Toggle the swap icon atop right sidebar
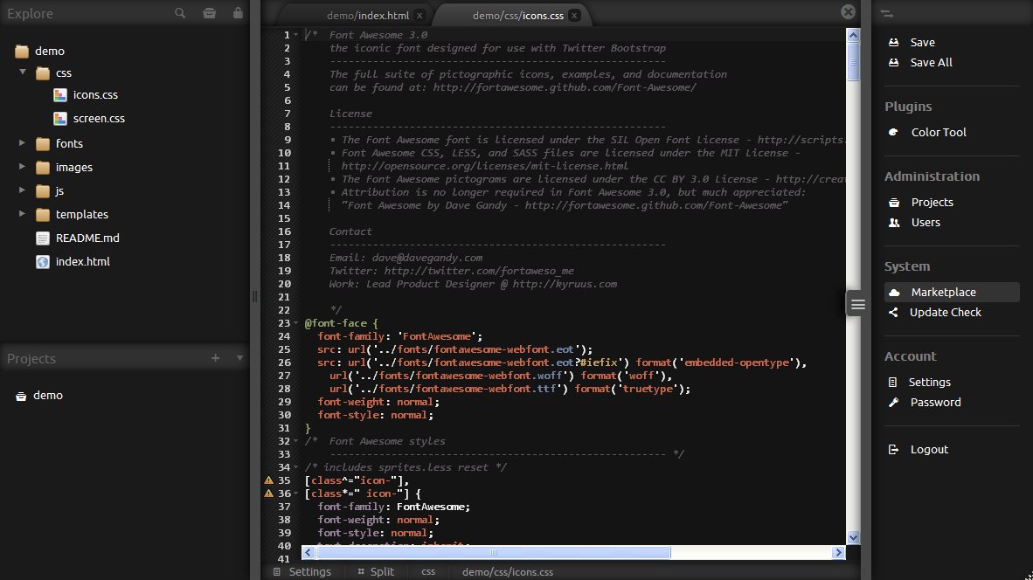Screen dimensions: 1033x580 coord(887,13)
